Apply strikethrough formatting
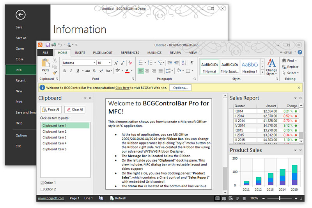This screenshot has width=312, height=208. pos(87,71)
